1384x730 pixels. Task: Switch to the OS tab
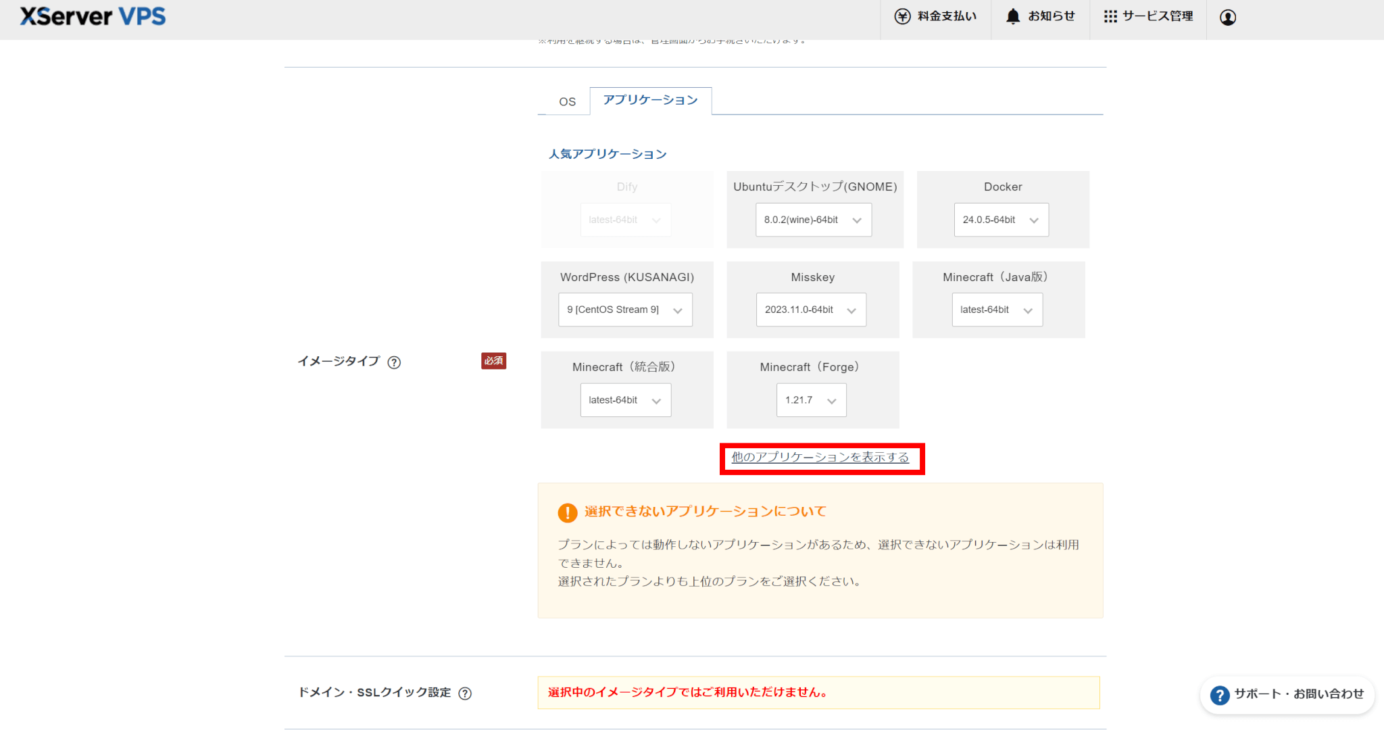[567, 101]
